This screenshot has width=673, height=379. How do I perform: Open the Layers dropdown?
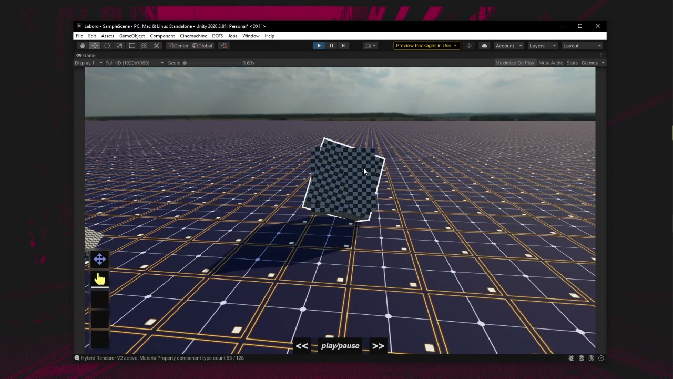(x=542, y=46)
